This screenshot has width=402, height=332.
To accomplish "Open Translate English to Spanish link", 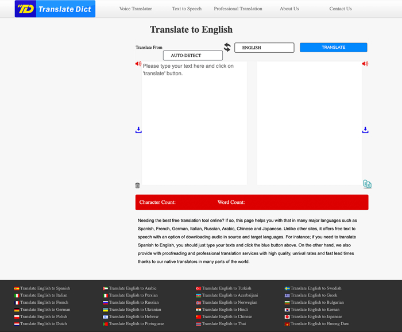I will click(x=45, y=288).
